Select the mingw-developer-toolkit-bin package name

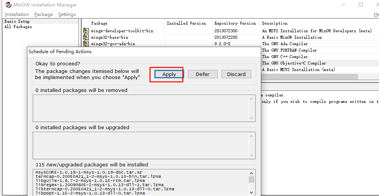point(122,31)
